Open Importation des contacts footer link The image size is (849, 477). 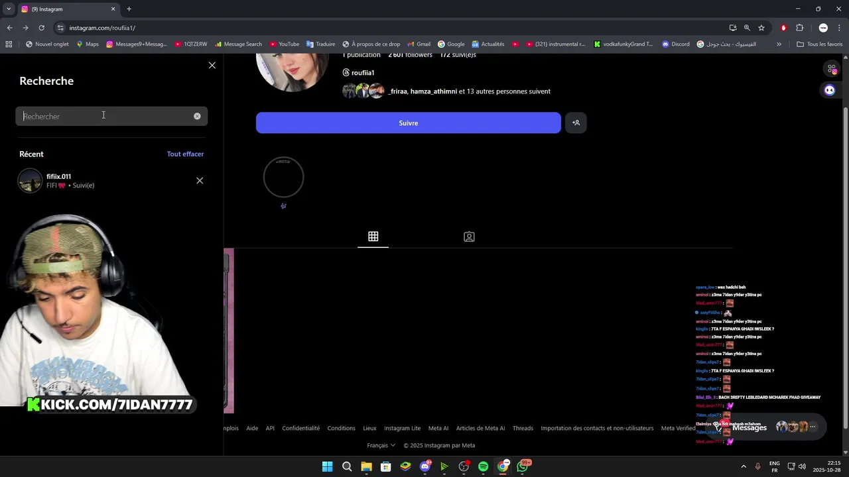pyautogui.click(x=597, y=428)
